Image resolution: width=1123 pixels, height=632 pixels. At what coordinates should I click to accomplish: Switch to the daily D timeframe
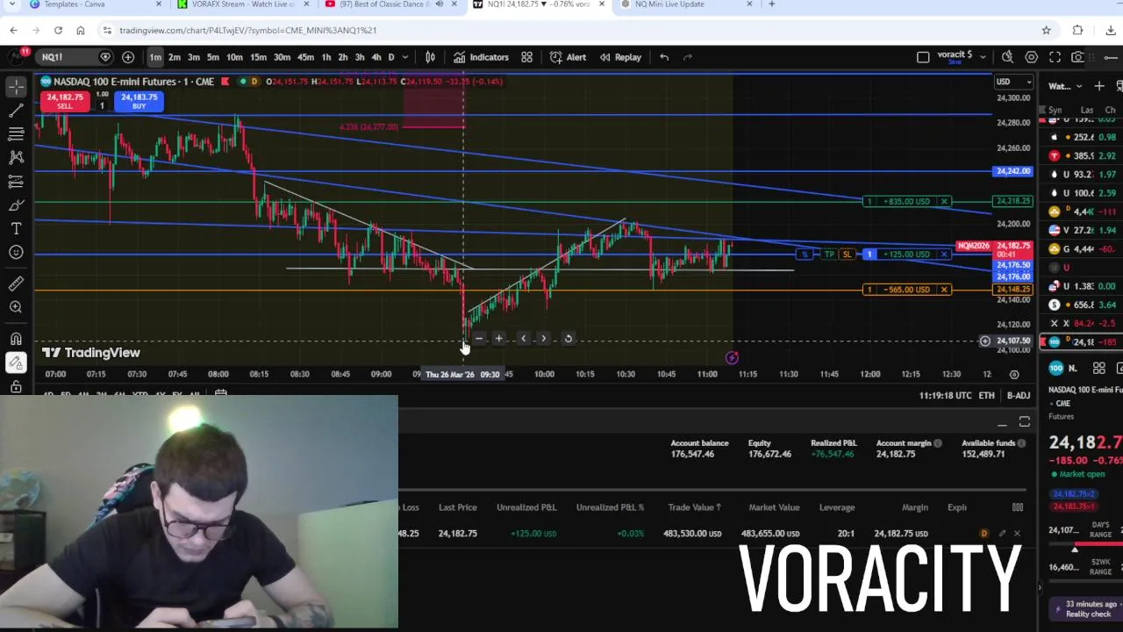coord(391,57)
